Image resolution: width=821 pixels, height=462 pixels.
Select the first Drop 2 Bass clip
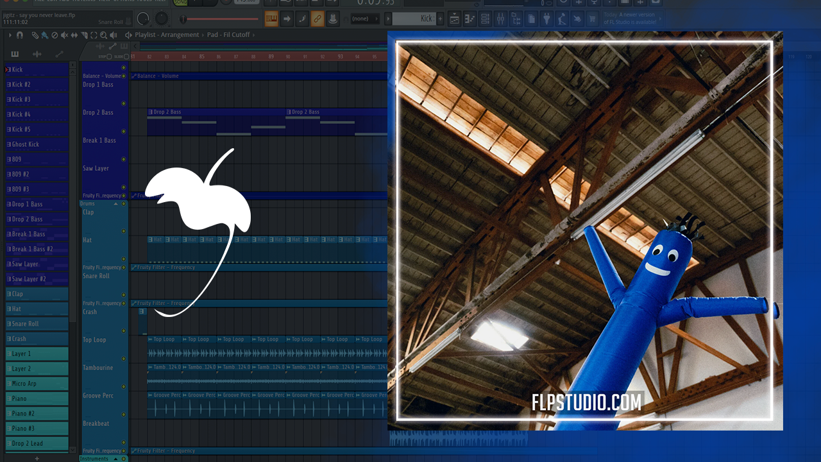click(x=217, y=122)
